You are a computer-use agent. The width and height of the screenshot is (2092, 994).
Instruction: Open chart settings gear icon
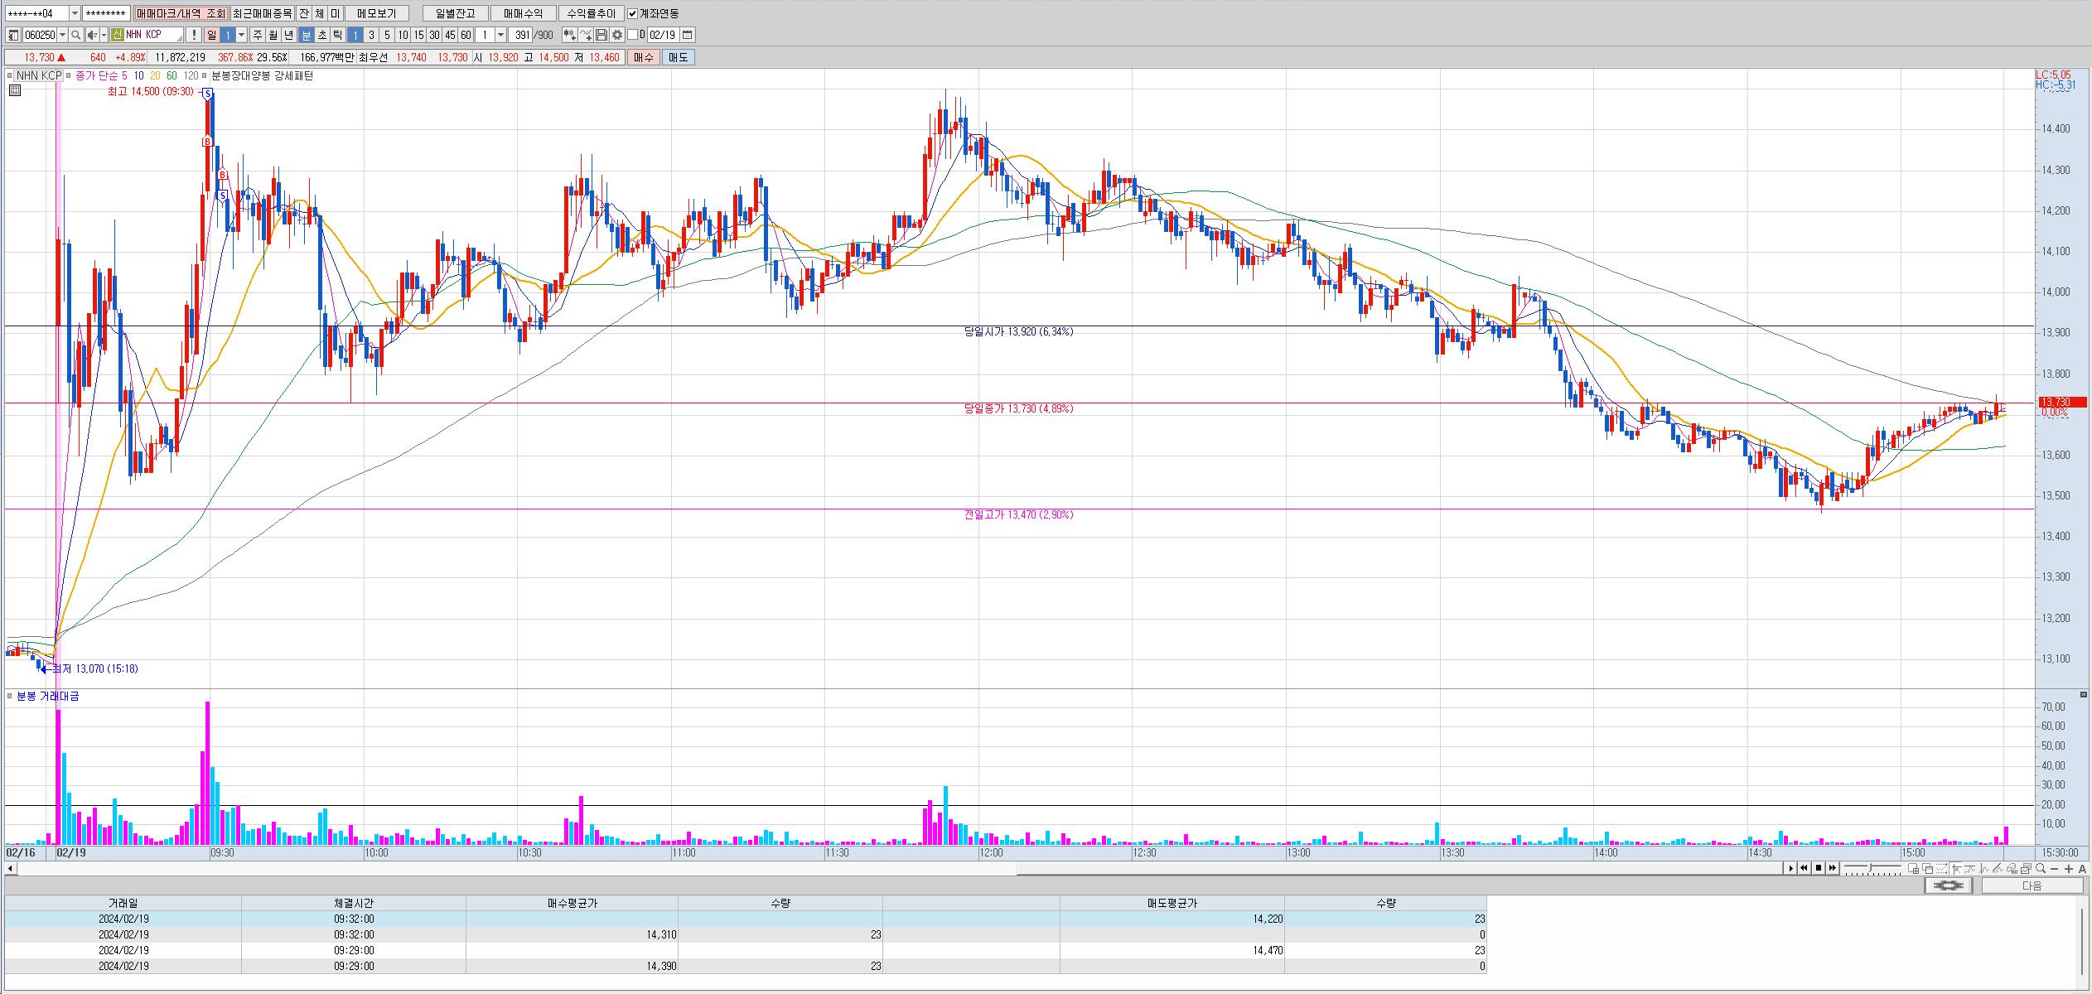(x=617, y=35)
